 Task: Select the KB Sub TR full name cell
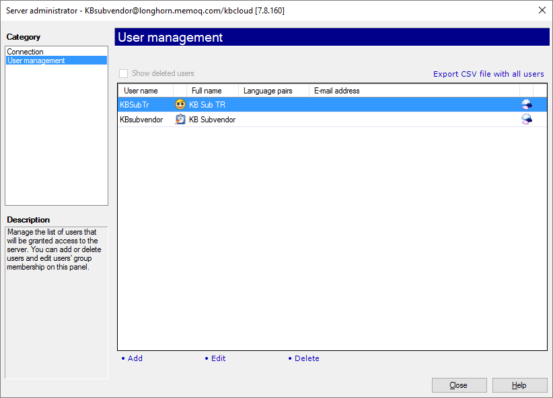tap(207, 105)
